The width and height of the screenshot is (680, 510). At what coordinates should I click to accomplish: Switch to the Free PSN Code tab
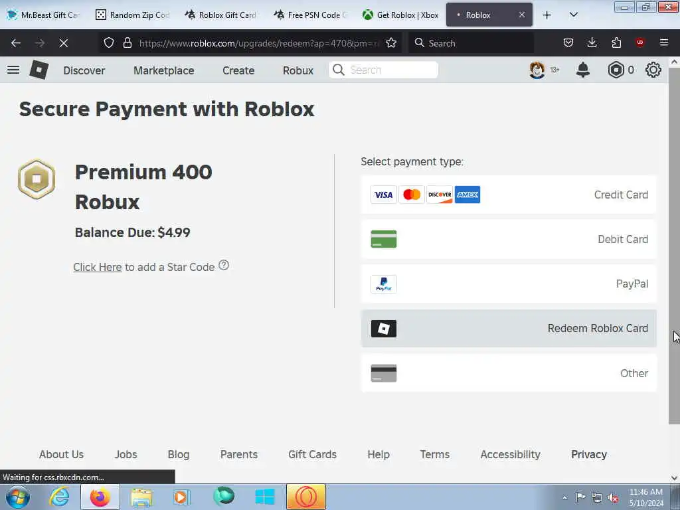click(x=311, y=15)
